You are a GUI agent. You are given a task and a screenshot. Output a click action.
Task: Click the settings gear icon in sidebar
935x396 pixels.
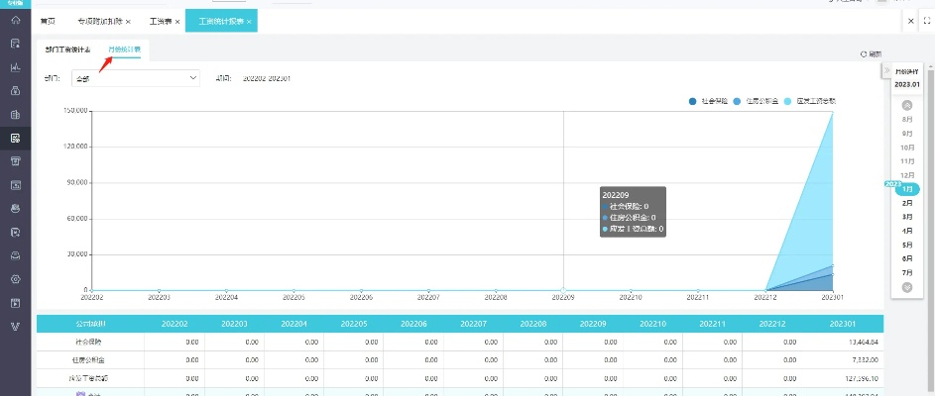point(15,279)
